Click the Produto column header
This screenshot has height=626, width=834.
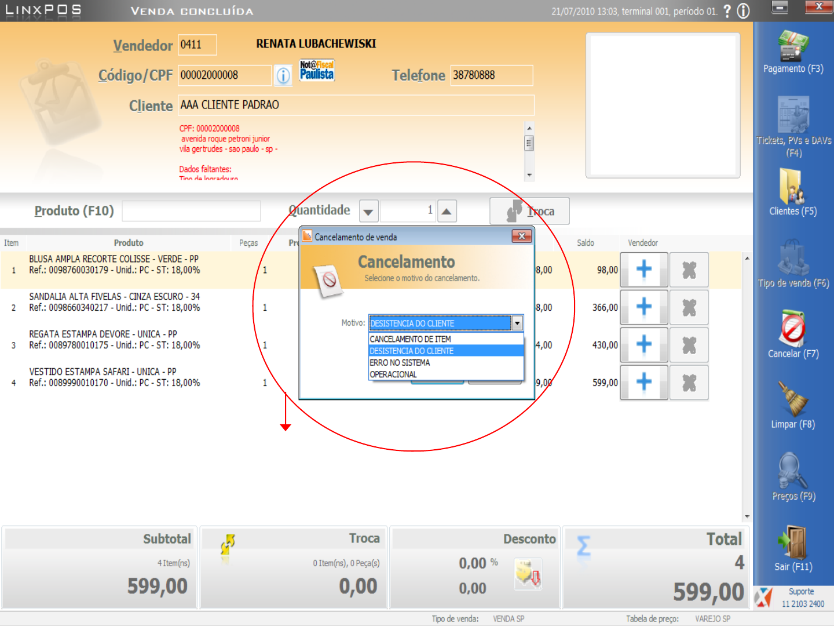(129, 243)
